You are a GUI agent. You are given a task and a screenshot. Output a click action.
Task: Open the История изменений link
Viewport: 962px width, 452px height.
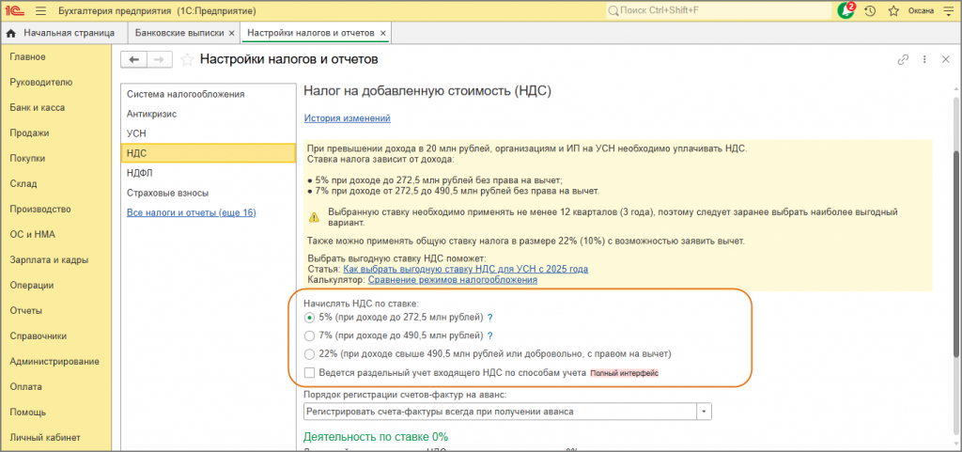tap(348, 117)
